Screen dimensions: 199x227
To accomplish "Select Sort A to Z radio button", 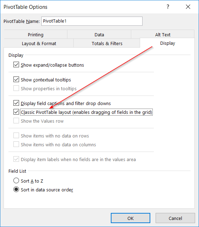I will 16,181.
